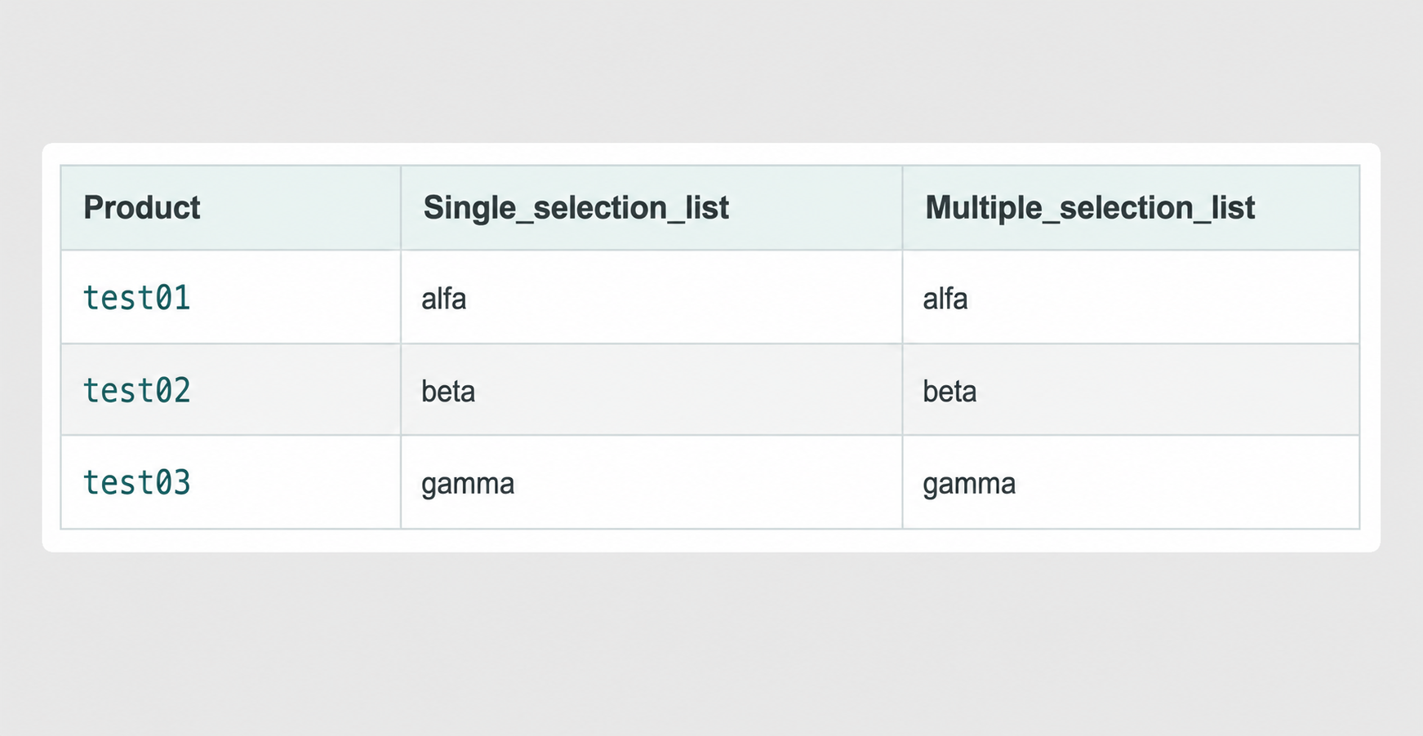Click the divider between Product and Single_selection_list headers
Image resolution: width=1423 pixels, height=736 pixels.
coord(401,207)
